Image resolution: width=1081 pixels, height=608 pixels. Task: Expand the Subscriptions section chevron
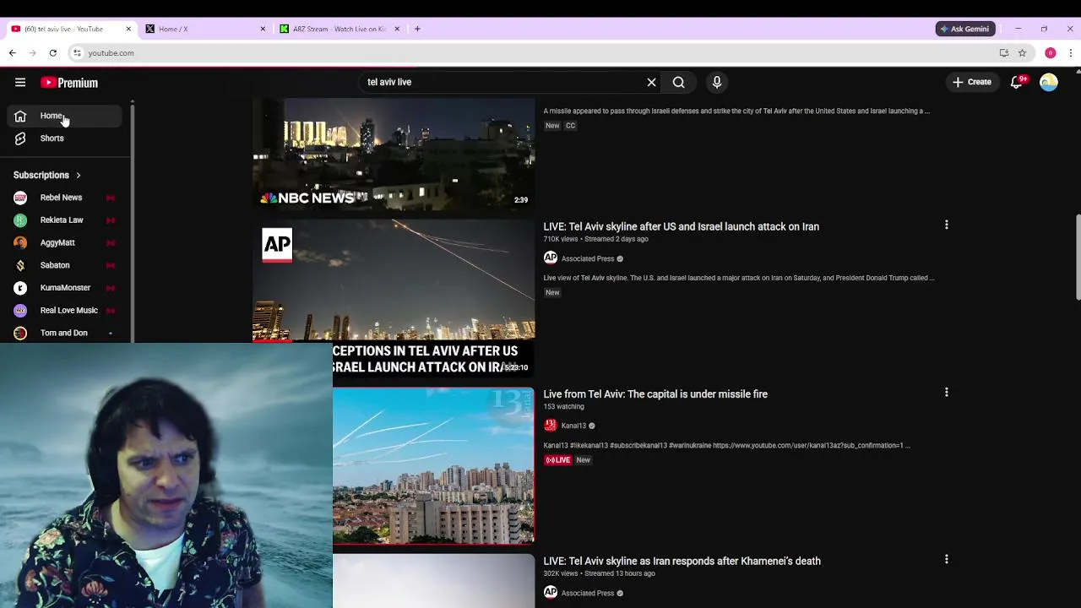pyautogui.click(x=79, y=176)
